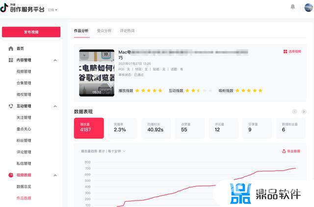The width and height of the screenshot is (314, 207).
Task: Select the 完播率 2.3% card
Action: pyautogui.click(x=123, y=128)
